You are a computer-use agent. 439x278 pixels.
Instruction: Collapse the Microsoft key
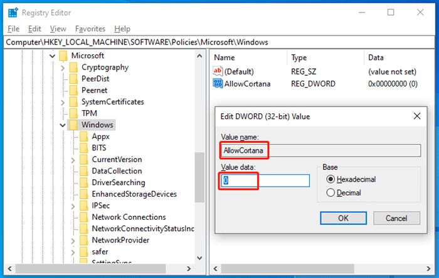(52, 56)
